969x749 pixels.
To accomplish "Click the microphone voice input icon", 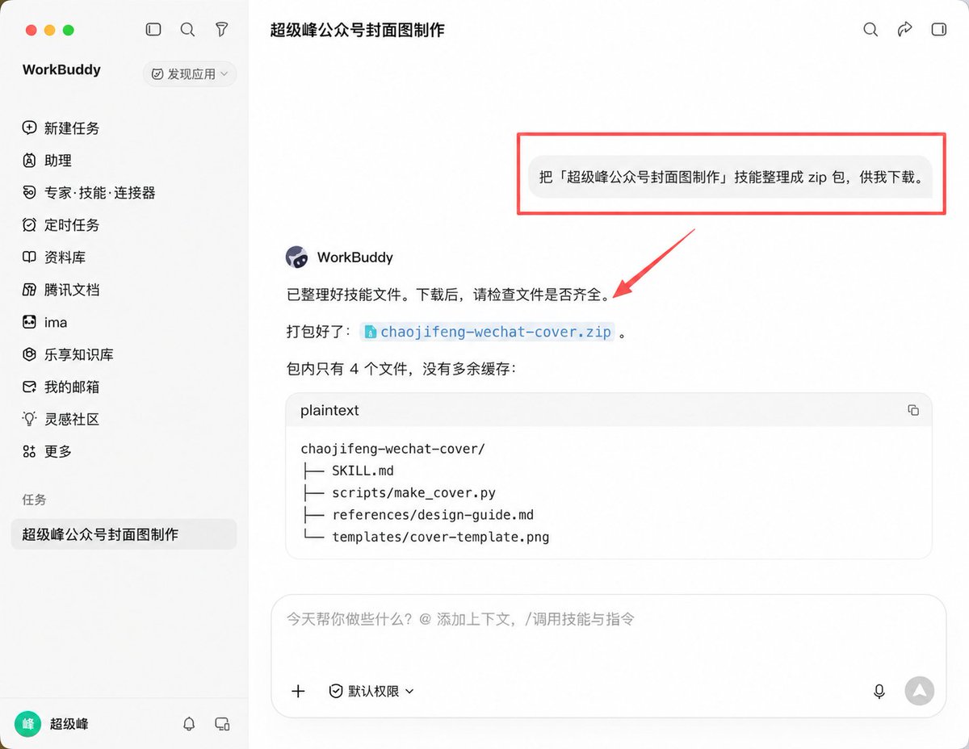I will point(879,691).
